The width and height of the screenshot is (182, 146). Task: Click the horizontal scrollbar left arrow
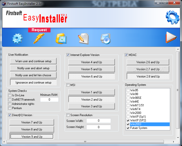point(4,142)
